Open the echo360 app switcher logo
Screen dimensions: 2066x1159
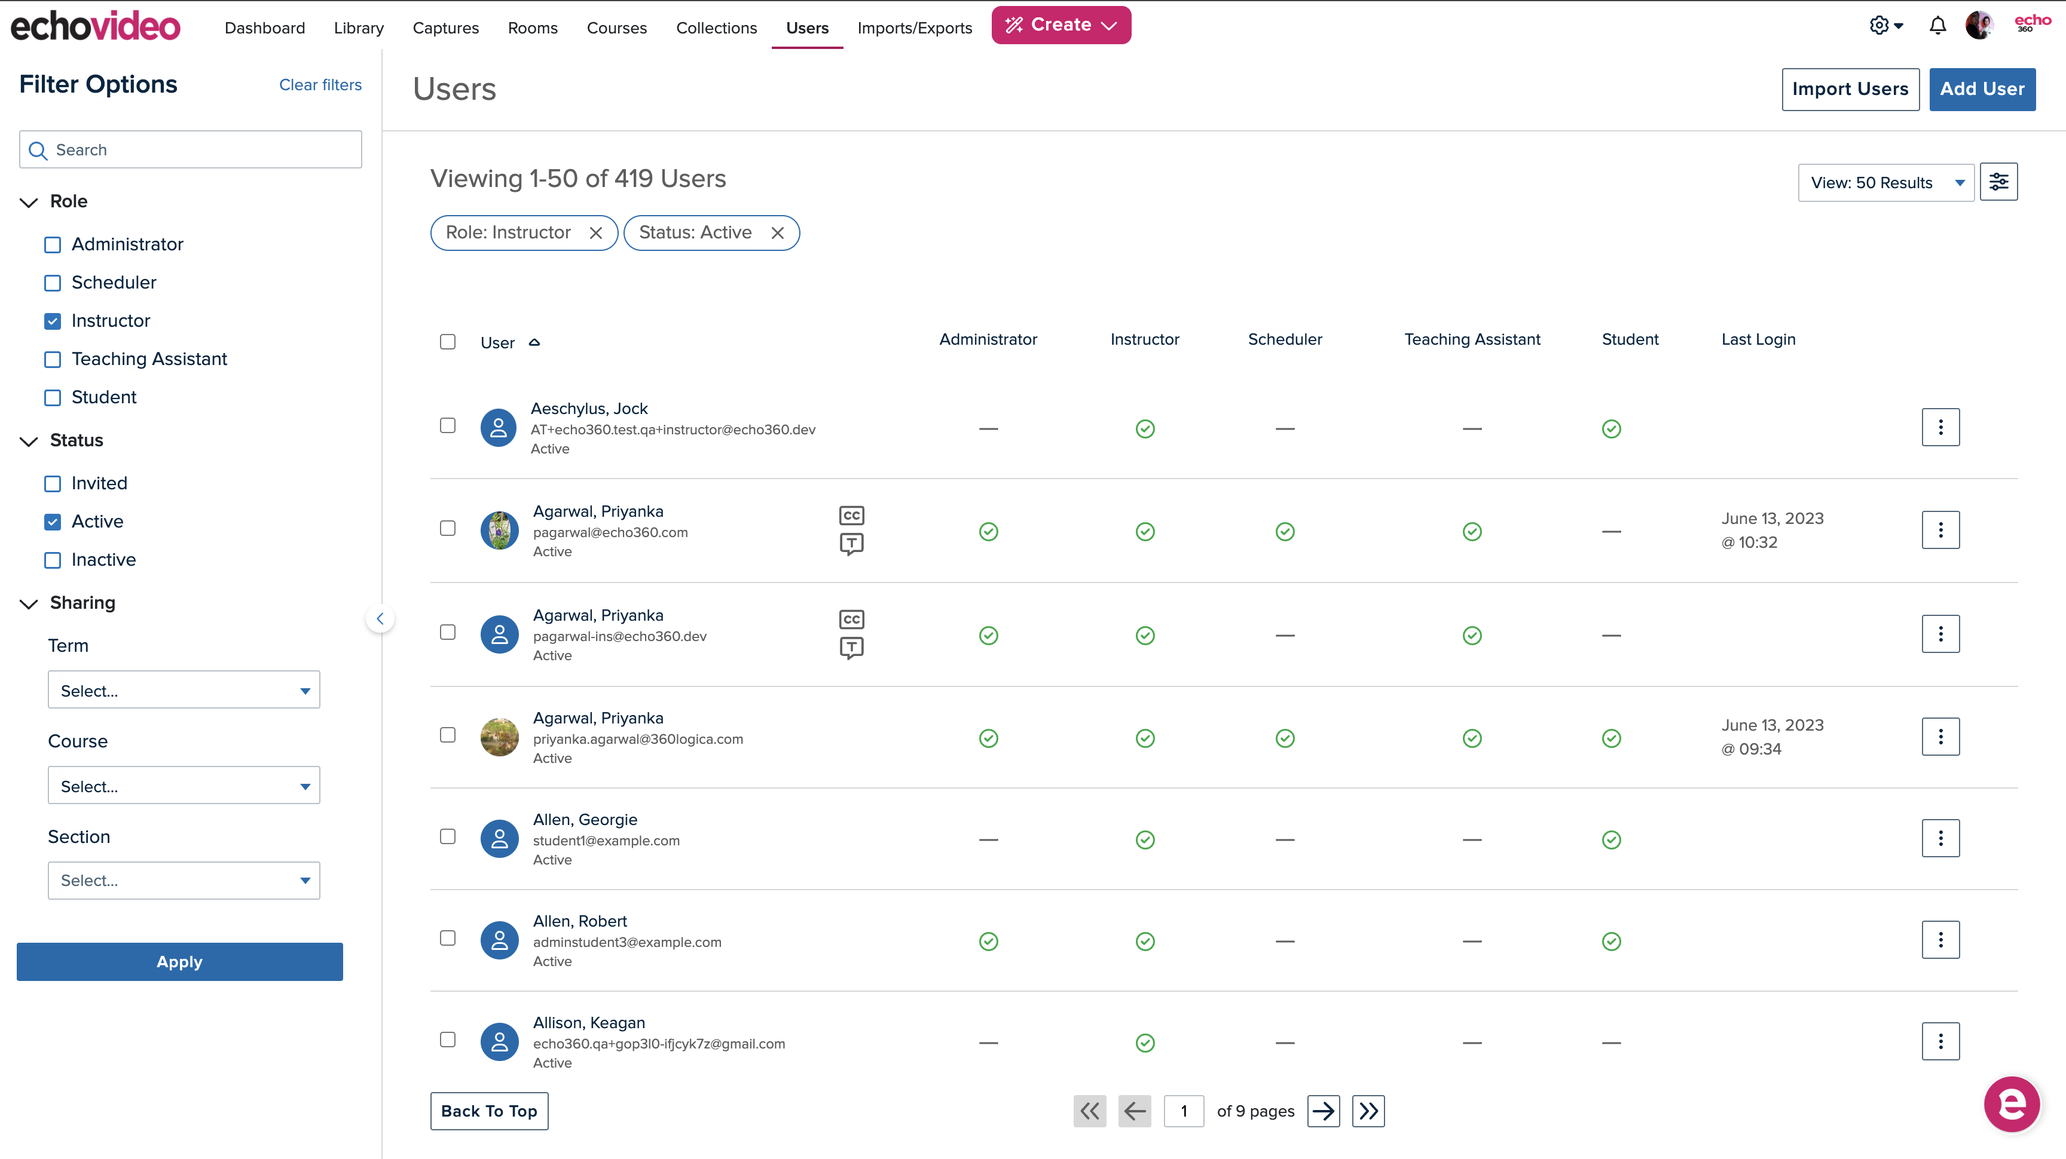2033,23
